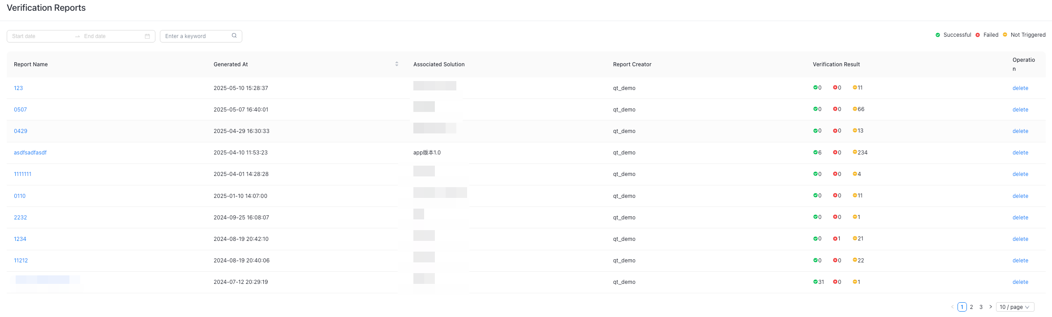Delete the report named 11212
This screenshot has width=1052, height=317.
tap(1020, 261)
